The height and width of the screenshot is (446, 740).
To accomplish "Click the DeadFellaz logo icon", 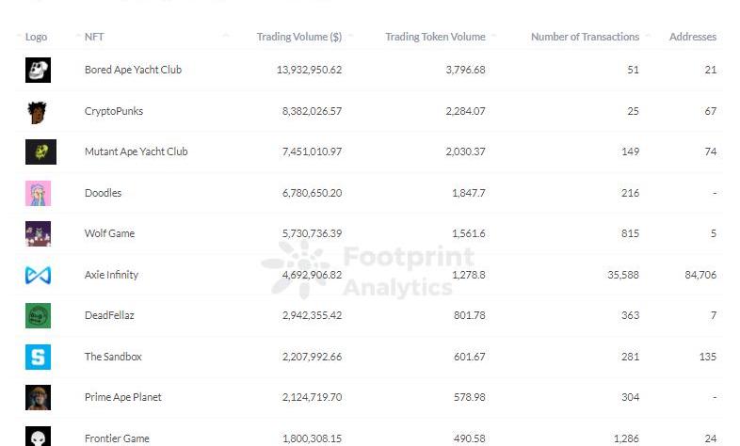I will click(38, 315).
